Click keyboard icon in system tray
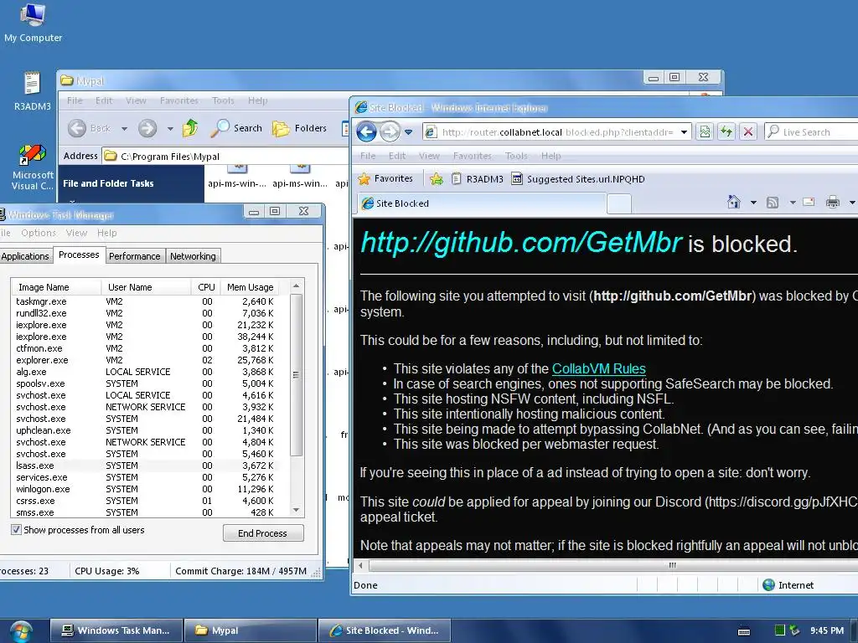Viewport: 858px width, 643px height. pyautogui.click(x=744, y=631)
